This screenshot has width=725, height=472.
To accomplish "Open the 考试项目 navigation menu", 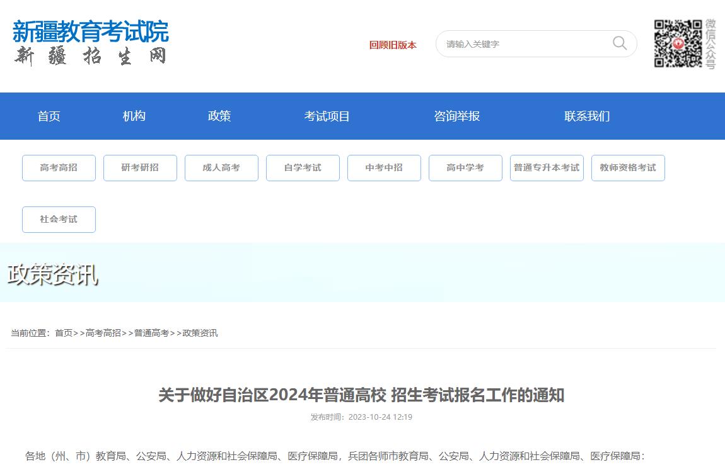I will pyautogui.click(x=327, y=116).
